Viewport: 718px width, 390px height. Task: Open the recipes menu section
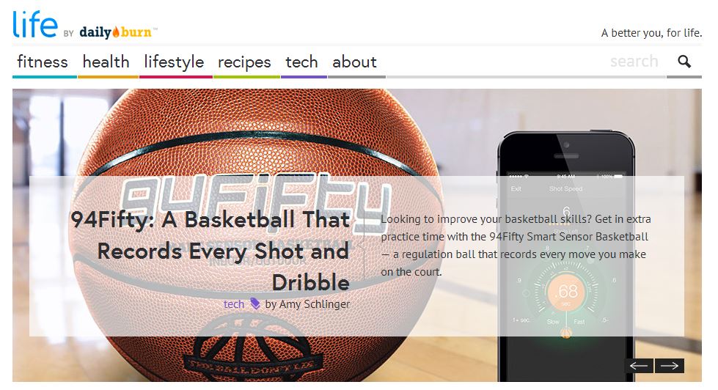pyautogui.click(x=244, y=62)
